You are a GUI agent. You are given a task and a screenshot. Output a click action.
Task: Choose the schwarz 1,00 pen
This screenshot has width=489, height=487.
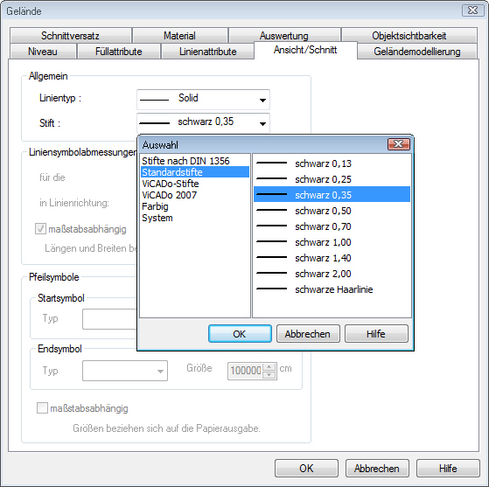click(332, 242)
